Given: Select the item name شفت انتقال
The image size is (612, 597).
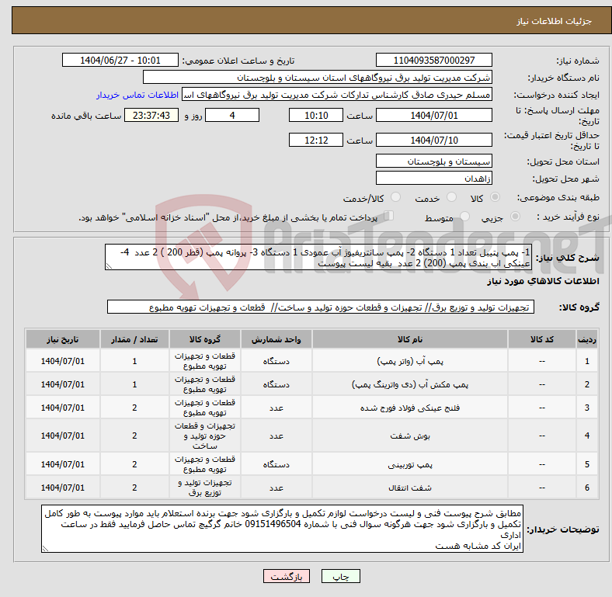Looking at the screenshot, I should (410, 488).
